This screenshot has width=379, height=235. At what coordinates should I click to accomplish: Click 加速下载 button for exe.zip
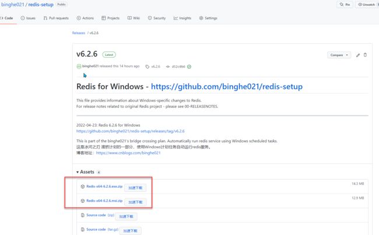click(135, 188)
